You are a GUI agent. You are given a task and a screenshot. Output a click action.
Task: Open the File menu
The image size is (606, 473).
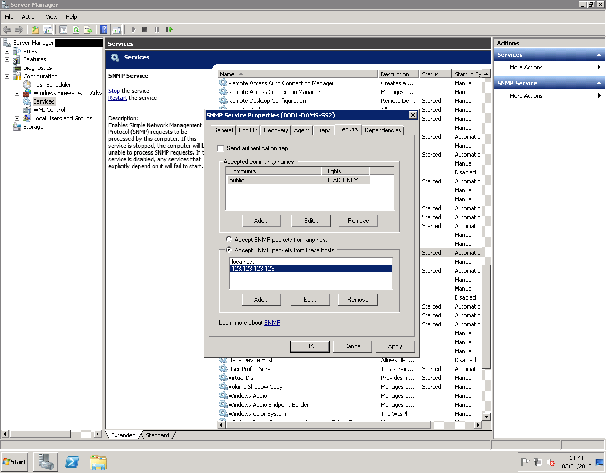coord(9,17)
